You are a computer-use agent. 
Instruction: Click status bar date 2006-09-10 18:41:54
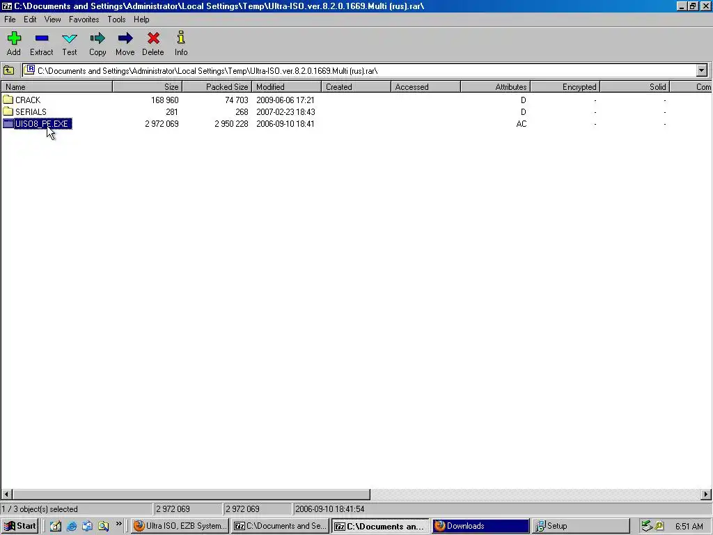tap(329, 509)
